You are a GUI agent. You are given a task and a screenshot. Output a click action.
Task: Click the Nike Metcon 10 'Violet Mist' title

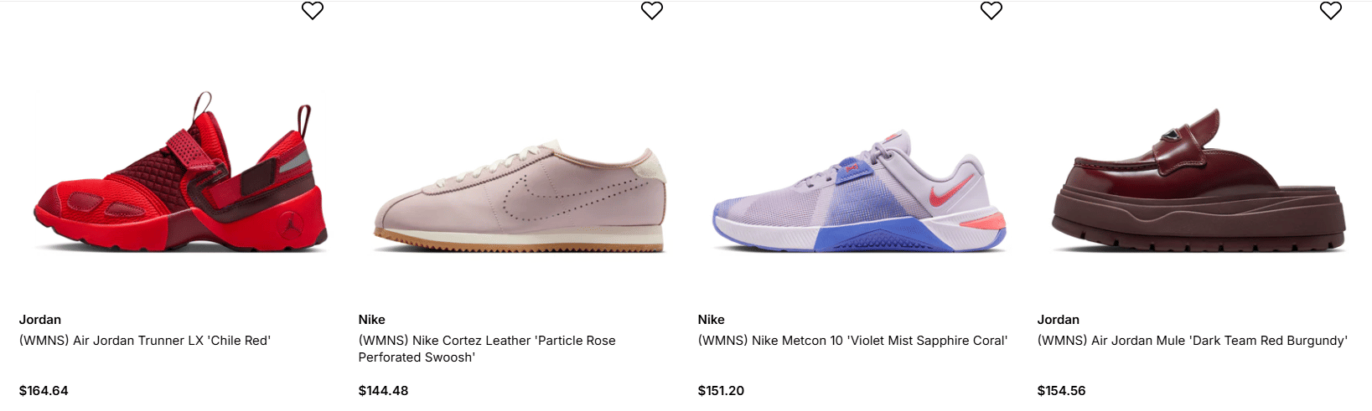point(852,341)
